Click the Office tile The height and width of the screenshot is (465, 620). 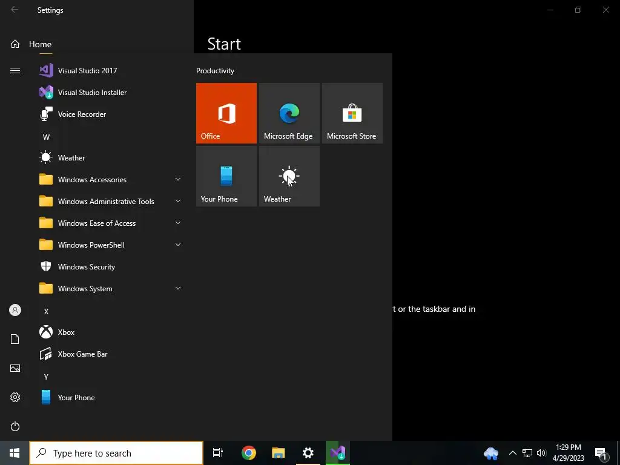(226, 113)
